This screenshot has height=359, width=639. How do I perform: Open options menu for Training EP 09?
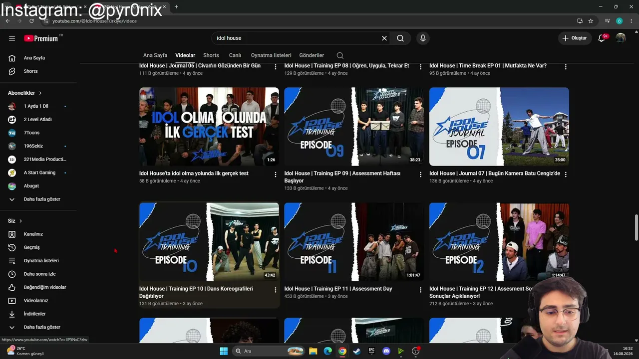coord(420,175)
